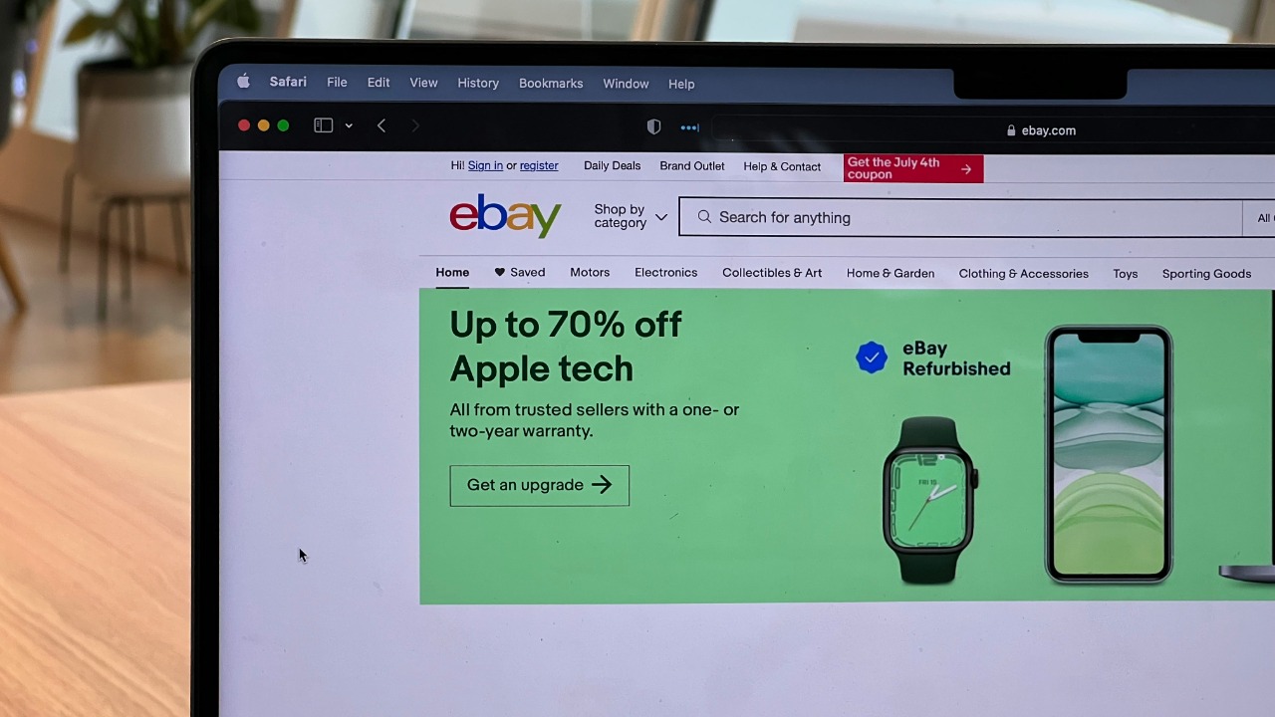This screenshot has height=717, width=1275.
Task: Click the Saved heart icon
Action: click(500, 272)
